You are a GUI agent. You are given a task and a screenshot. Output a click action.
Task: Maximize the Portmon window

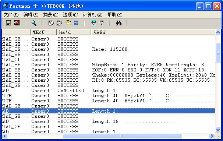pyautogui.click(x=208, y=6)
